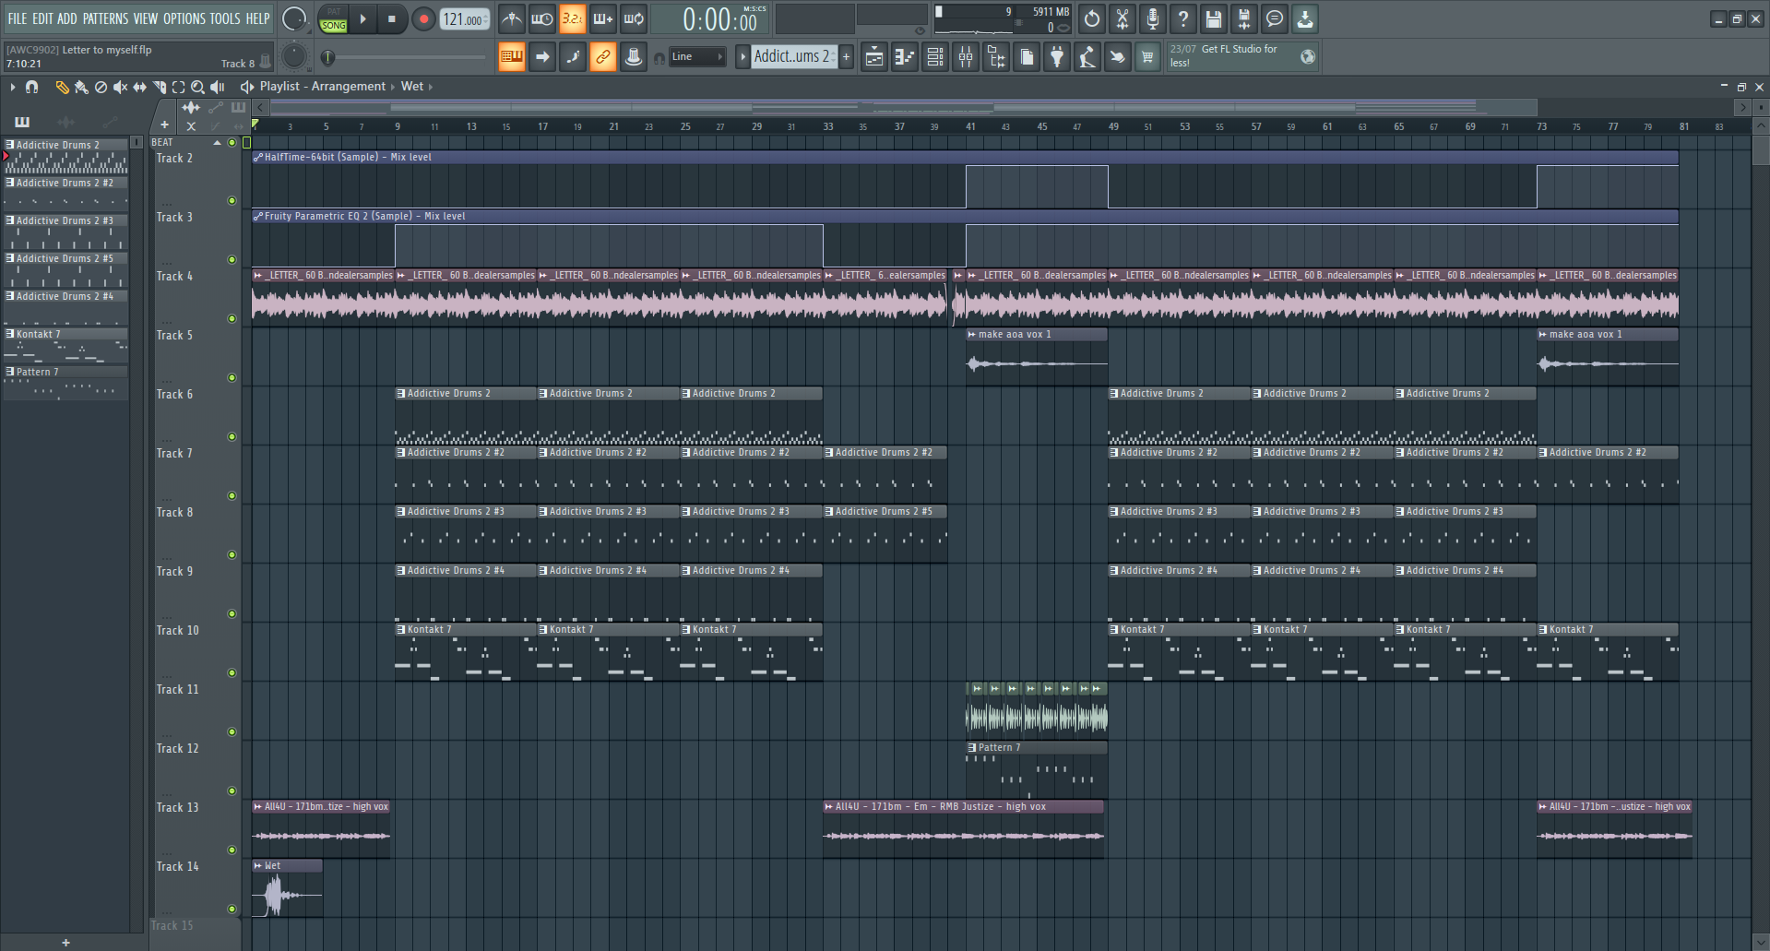This screenshot has width=1770, height=951.
Task: Click the Play button
Action: point(363,18)
